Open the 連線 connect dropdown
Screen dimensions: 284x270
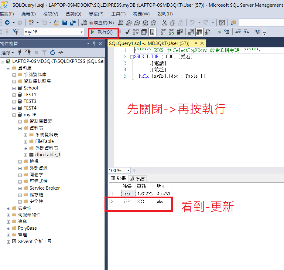point(8,52)
